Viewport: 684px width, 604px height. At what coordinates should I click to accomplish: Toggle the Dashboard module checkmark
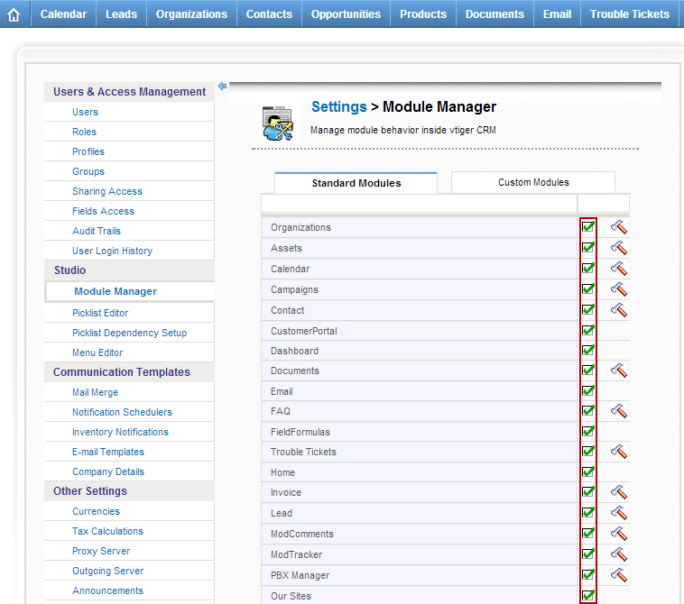588,351
